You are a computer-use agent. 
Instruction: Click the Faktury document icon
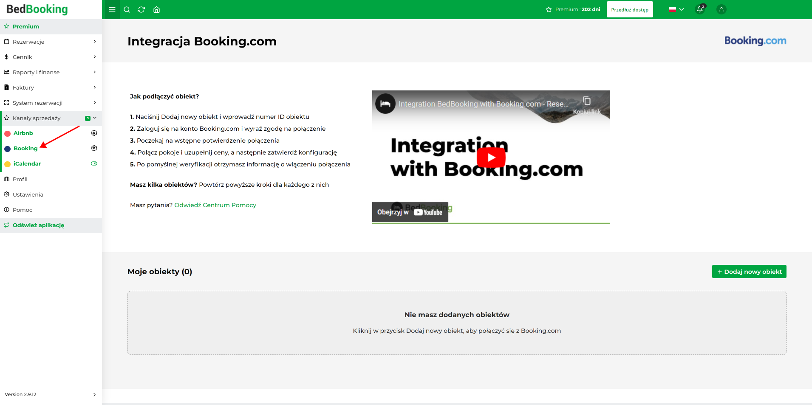[x=6, y=87]
